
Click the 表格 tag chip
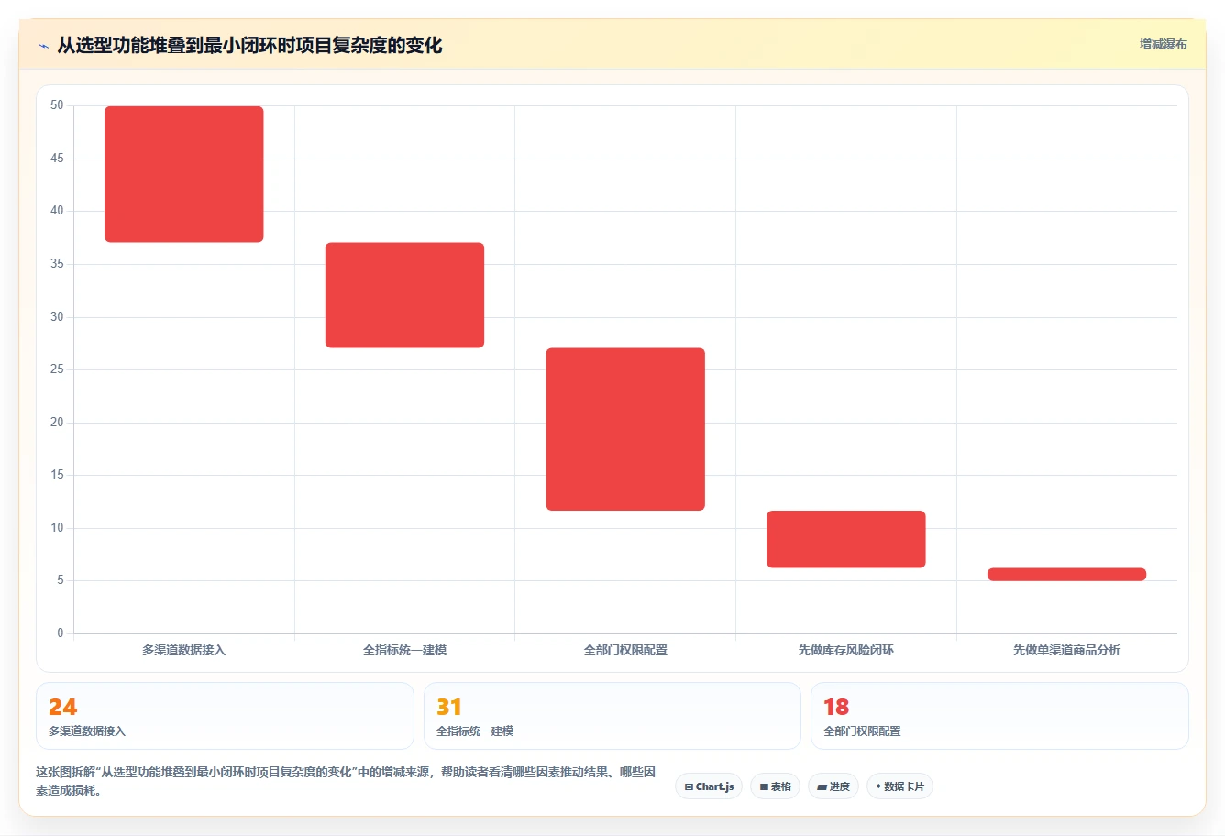[775, 786]
